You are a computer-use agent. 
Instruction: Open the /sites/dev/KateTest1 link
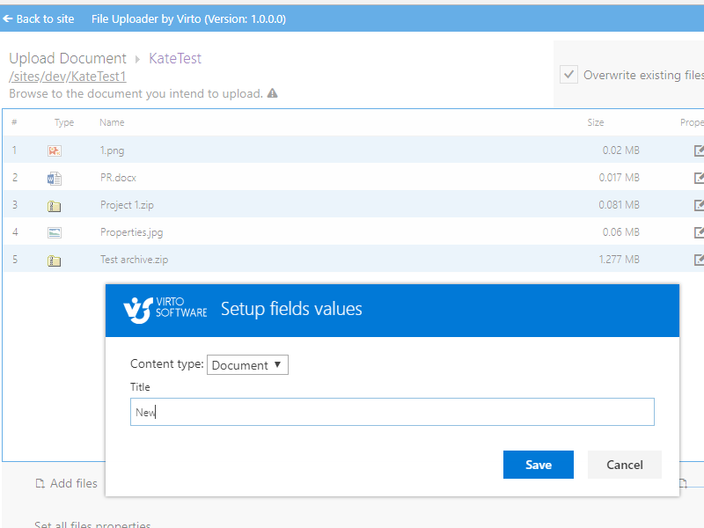click(x=65, y=77)
